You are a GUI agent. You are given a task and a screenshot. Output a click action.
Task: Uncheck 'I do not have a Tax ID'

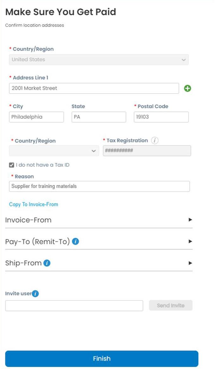pyautogui.click(x=12, y=165)
